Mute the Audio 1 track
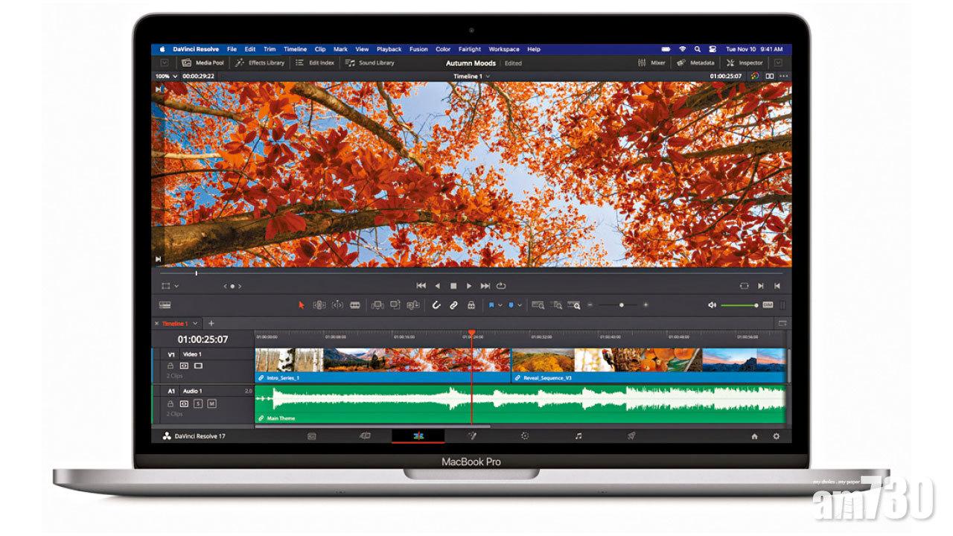The width and height of the screenshot is (953, 536). coord(211,403)
